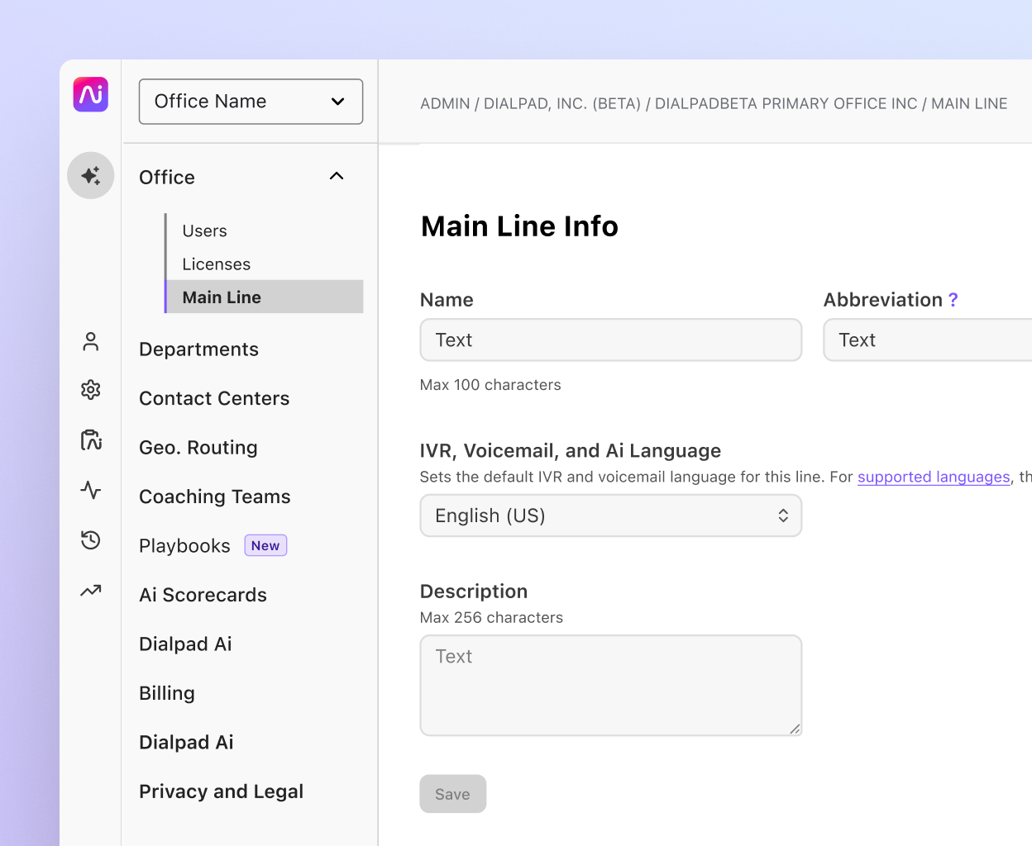Viewport: 1032px width, 846px height.
Task: Click the Abbreviation help question mark
Action: (x=953, y=300)
